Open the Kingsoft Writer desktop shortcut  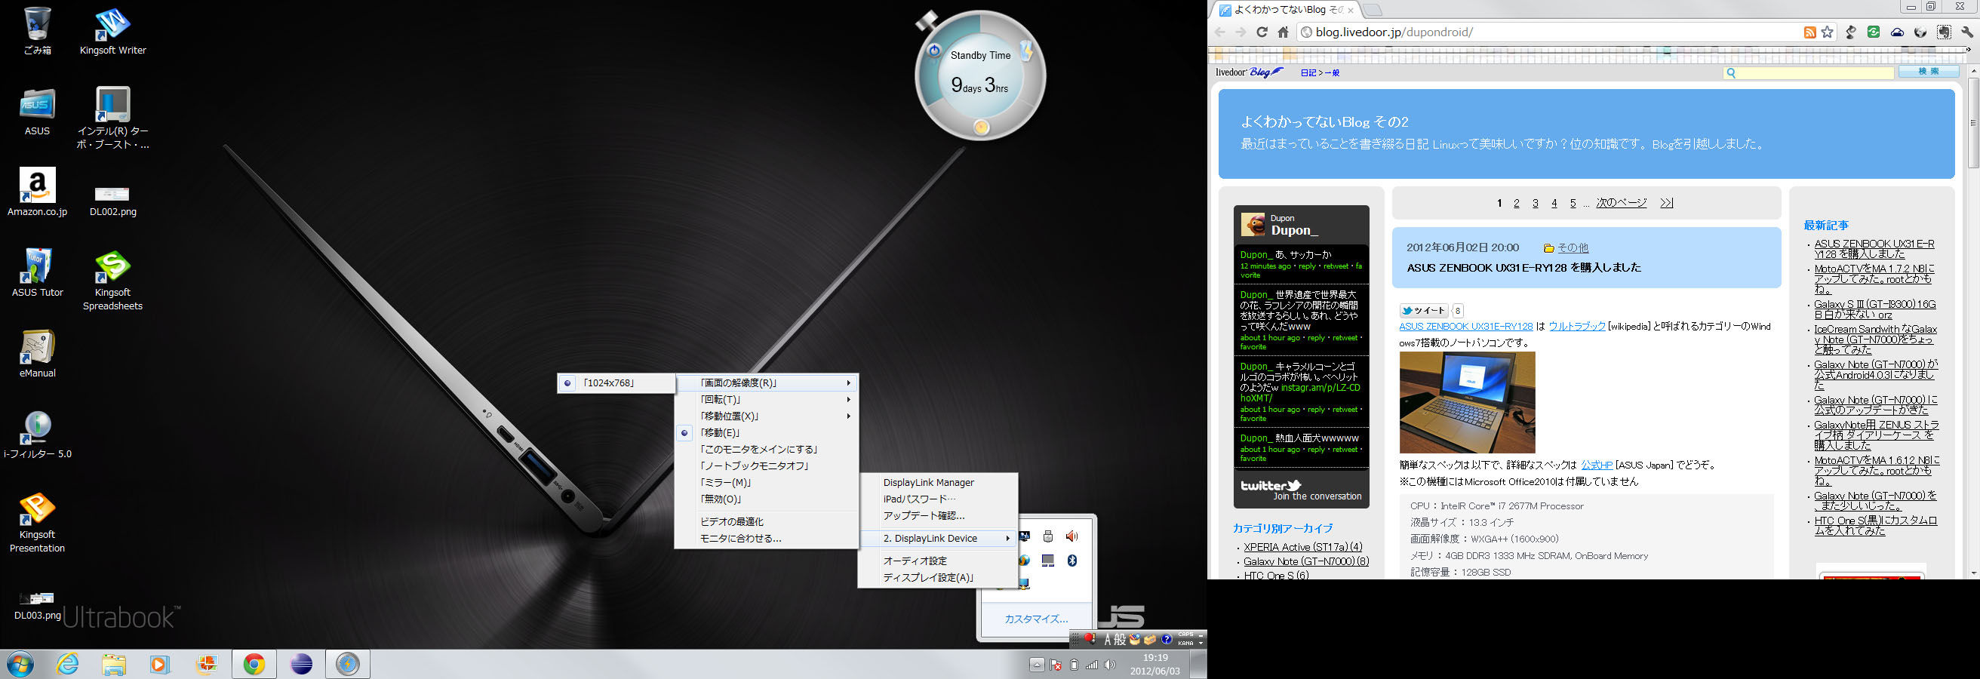[x=112, y=32]
